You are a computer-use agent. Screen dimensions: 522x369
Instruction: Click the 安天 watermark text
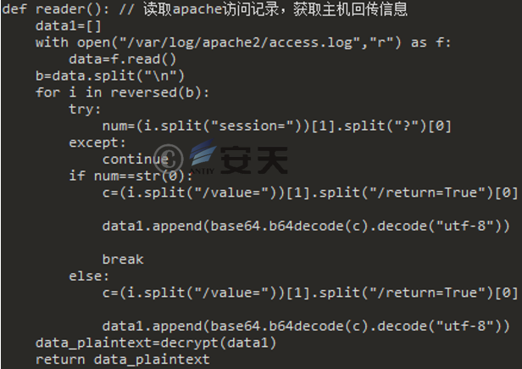tap(253, 160)
